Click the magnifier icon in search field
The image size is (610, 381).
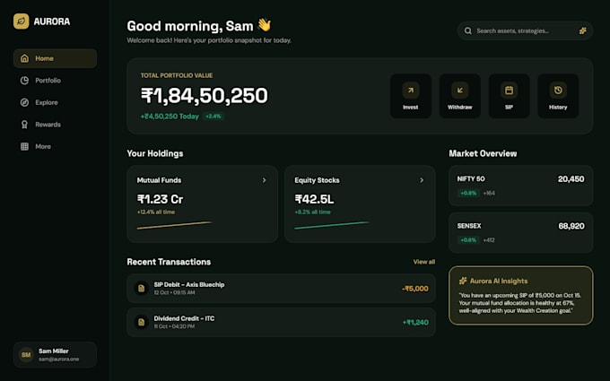pos(468,30)
